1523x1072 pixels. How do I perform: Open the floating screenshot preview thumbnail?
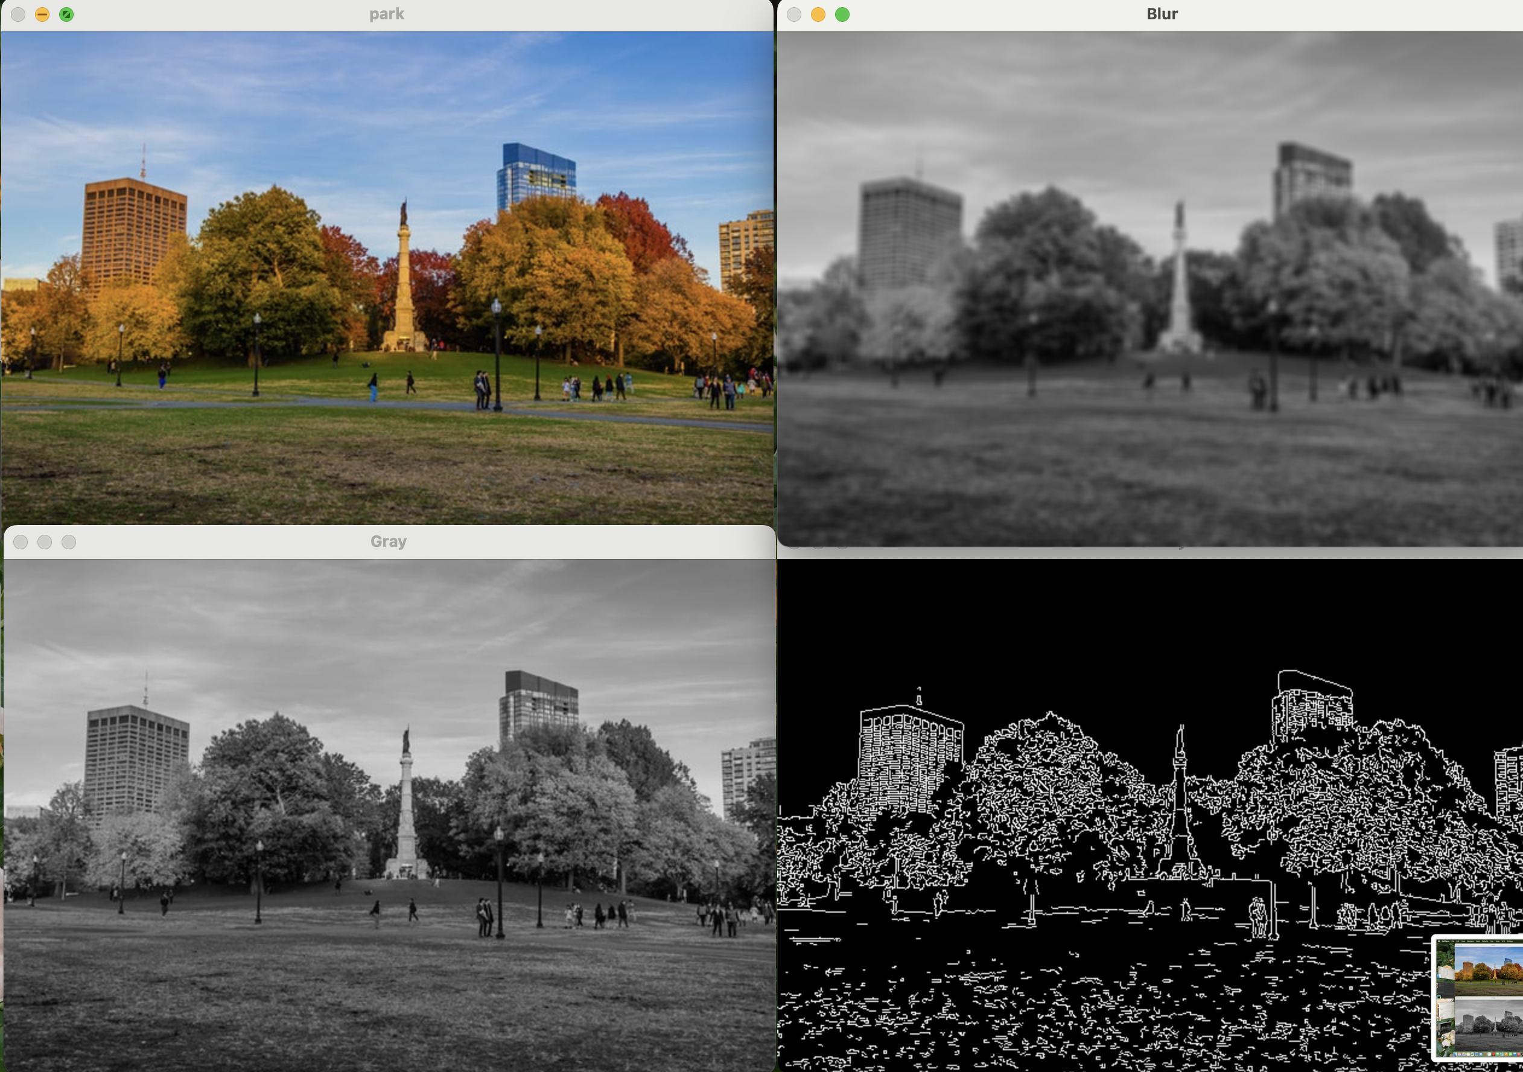pos(1478,998)
